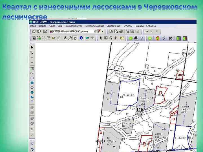Open the Справка menu
The image size is (203, 152).
(151, 26)
